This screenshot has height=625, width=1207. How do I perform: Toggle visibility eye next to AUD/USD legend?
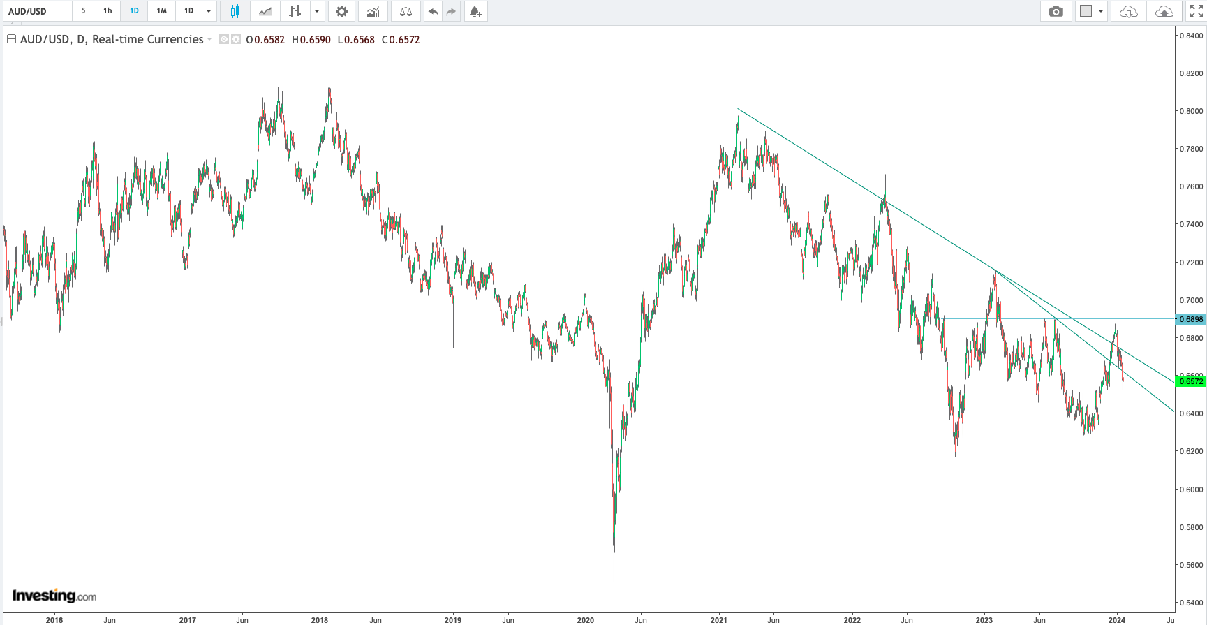(224, 39)
